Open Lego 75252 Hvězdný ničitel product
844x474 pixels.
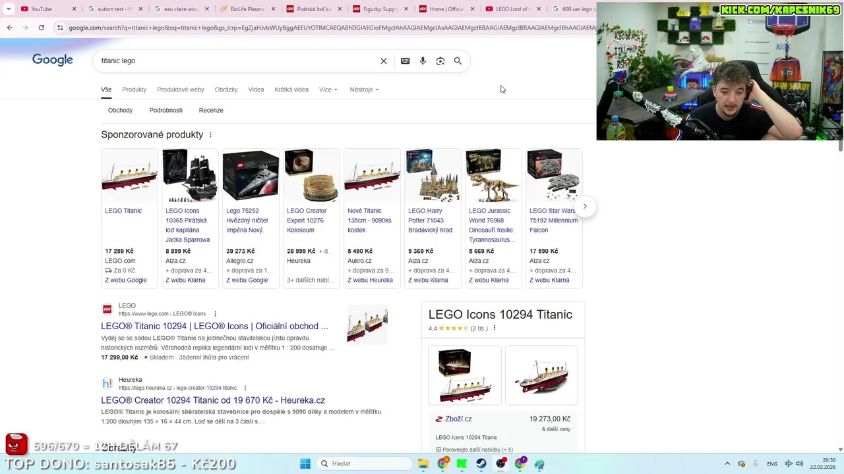pyautogui.click(x=251, y=219)
